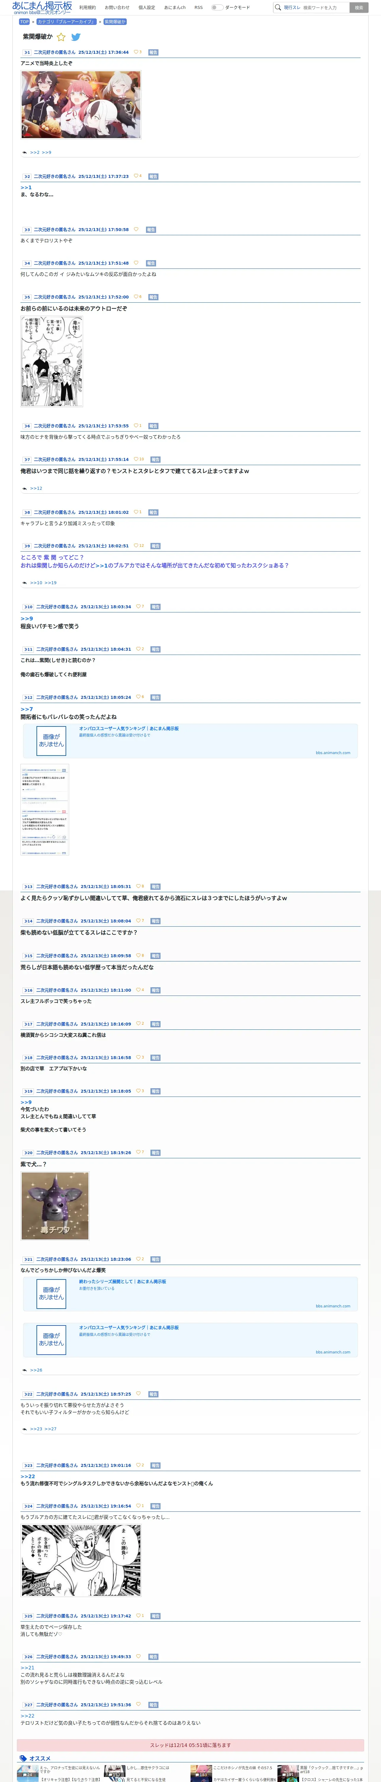Like post 9 using the heart icon
Image resolution: width=381 pixels, height=1782 pixels.
[136, 546]
